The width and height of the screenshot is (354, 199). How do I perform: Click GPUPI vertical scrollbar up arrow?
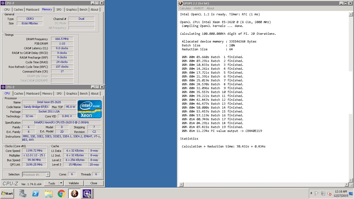point(351,14)
